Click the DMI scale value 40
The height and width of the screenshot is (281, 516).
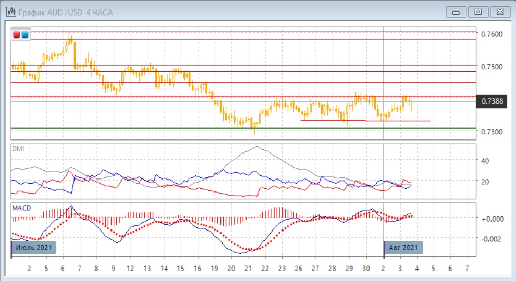(485, 161)
